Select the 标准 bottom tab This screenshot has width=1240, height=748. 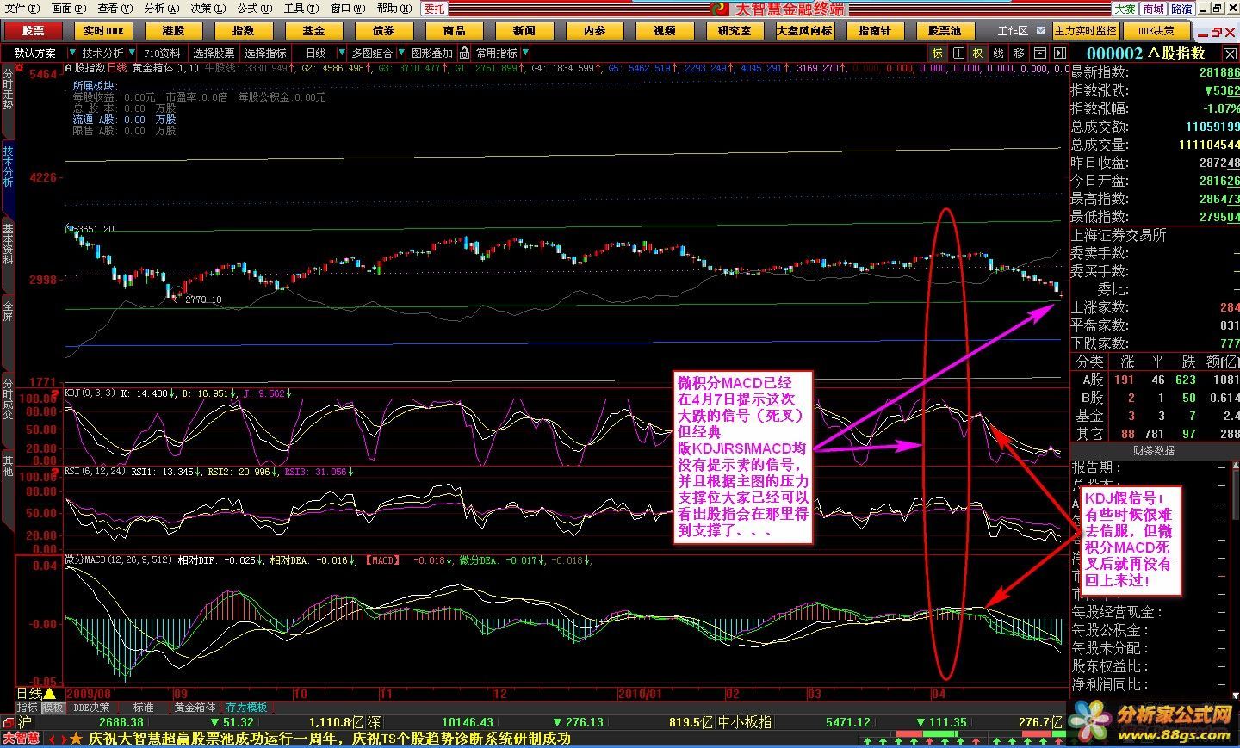[143, 708]
